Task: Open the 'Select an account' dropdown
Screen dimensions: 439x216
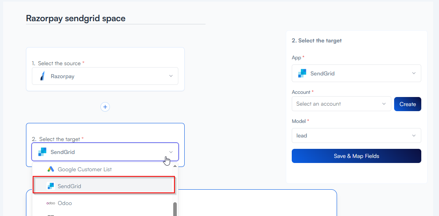Action: pyautogui.click(x=341, y=104)
